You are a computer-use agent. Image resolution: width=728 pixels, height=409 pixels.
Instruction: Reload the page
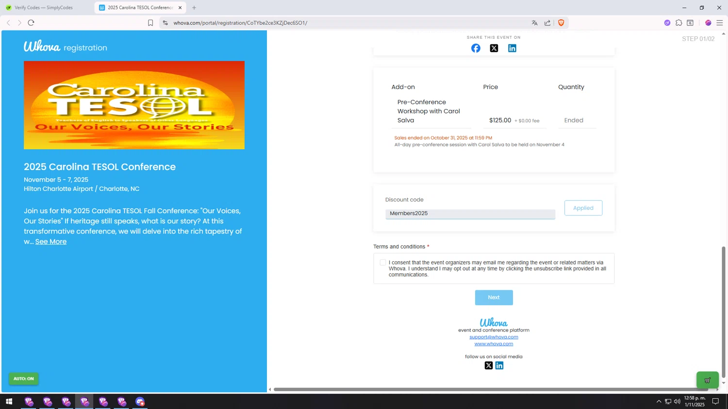click(31, 23)
